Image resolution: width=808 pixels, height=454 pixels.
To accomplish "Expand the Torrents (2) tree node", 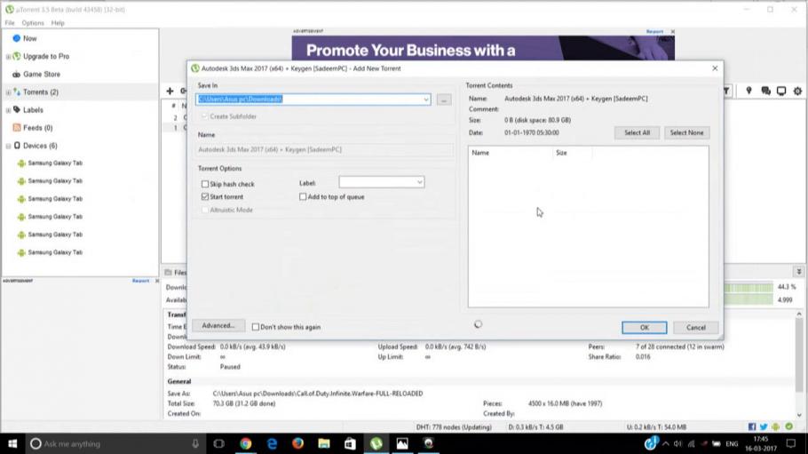I will pos(8,92).
